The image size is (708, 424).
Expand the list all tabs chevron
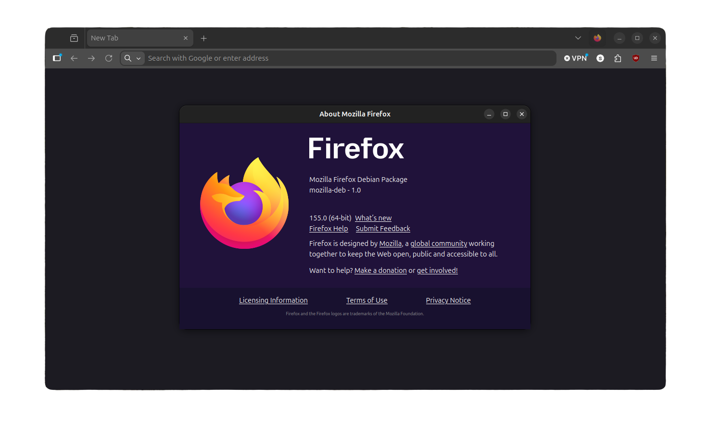point(578,38)
